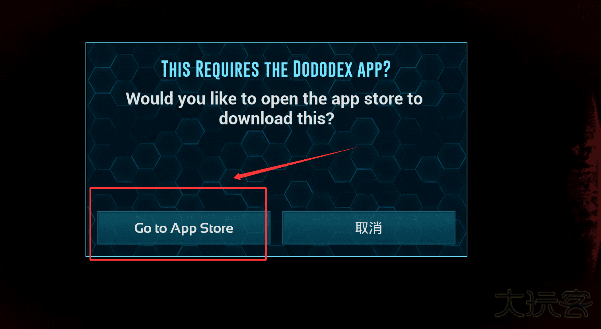Click the word 'Store' on the left button

coord(216,228)
